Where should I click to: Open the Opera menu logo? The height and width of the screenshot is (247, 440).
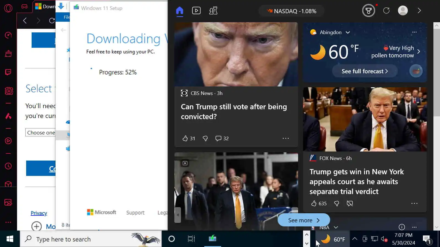pos(8,8)
